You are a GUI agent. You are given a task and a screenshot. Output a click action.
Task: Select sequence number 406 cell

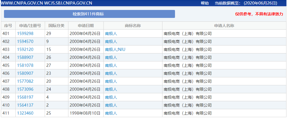click(8, 73)
